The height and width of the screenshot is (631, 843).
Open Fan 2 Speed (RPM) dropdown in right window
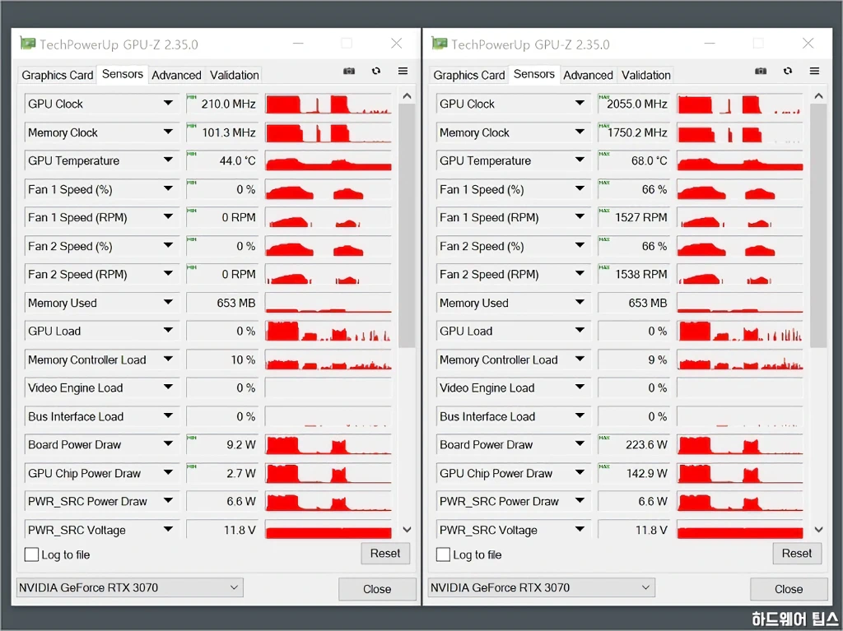580,274
